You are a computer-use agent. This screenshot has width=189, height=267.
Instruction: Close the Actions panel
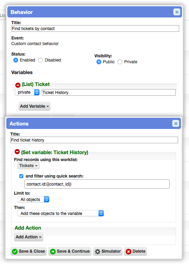176,123
